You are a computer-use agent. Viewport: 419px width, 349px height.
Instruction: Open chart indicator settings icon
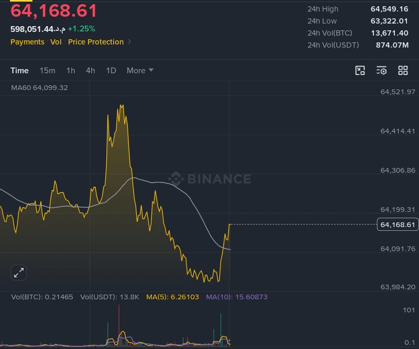pyautogui.click(x=381, y=71)
